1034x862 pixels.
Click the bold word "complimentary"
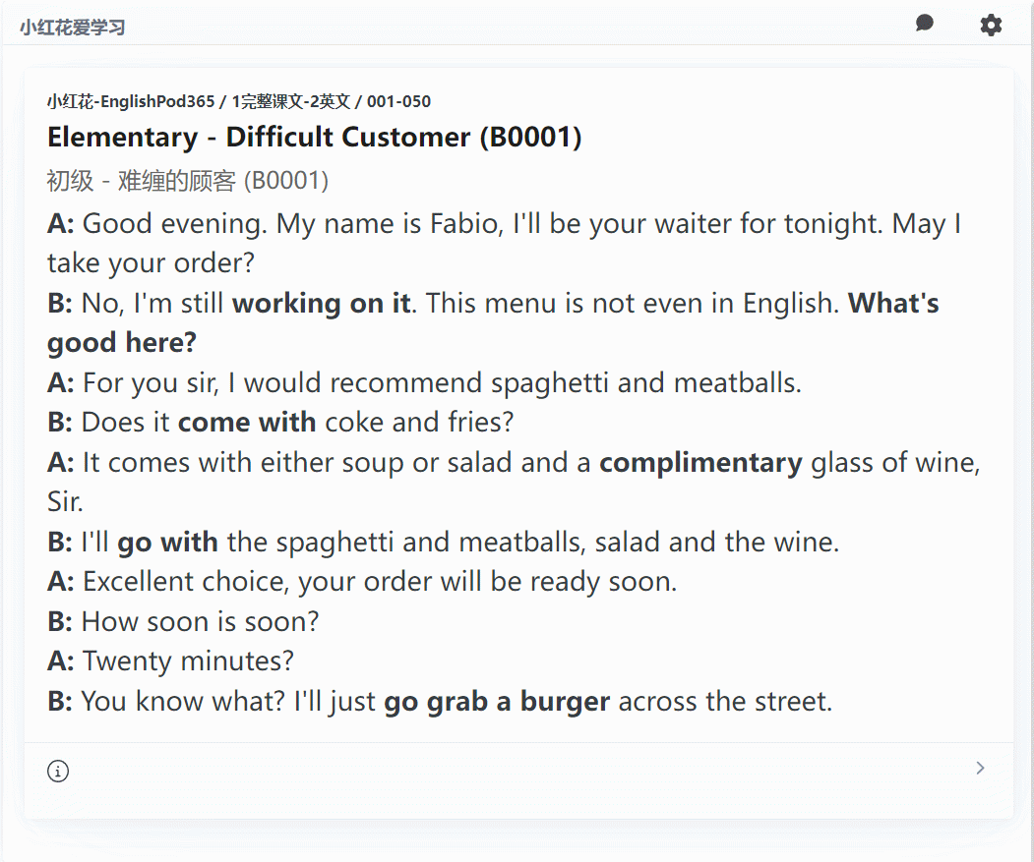tap(700, 462)
